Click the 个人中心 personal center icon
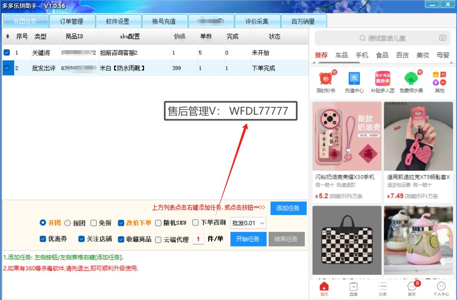 coord(441,287)
